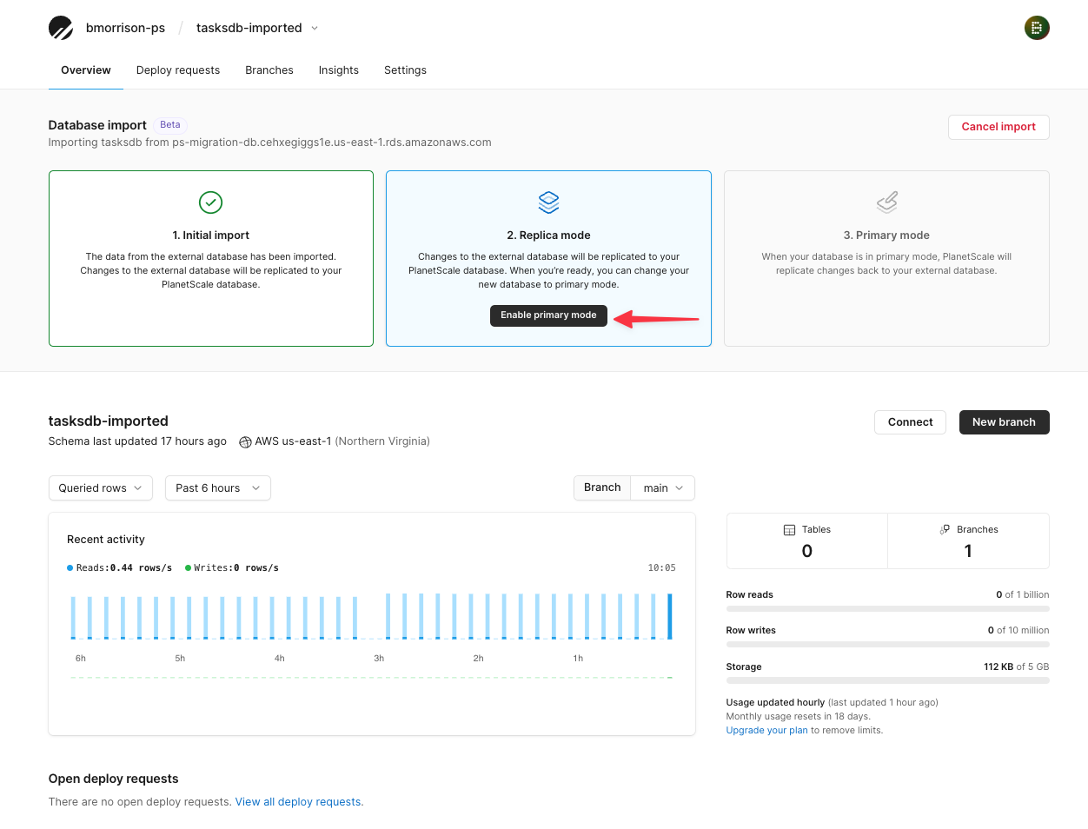Follow the Upgrade your plan link
1088x829 pixels.
pos(767,731)
